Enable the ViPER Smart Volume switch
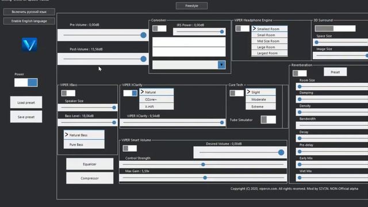 [x=129, y=148]
